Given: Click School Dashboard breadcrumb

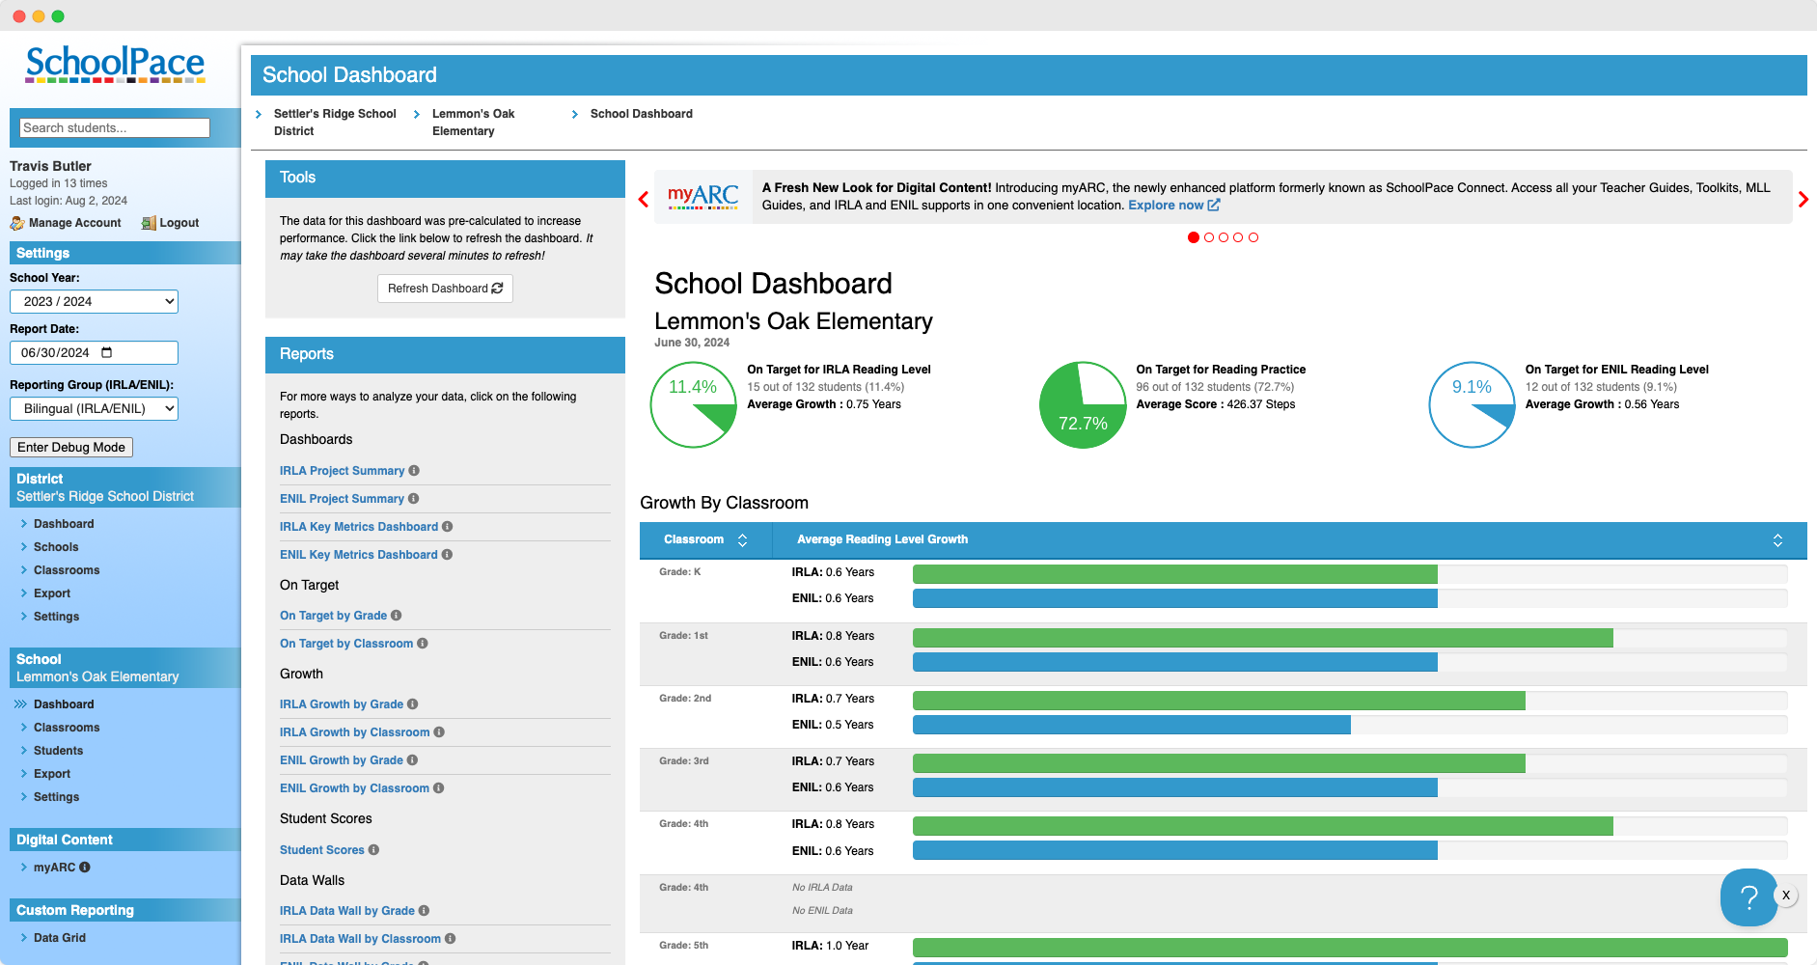Looking at the screenshot, I should pos(642,114).
